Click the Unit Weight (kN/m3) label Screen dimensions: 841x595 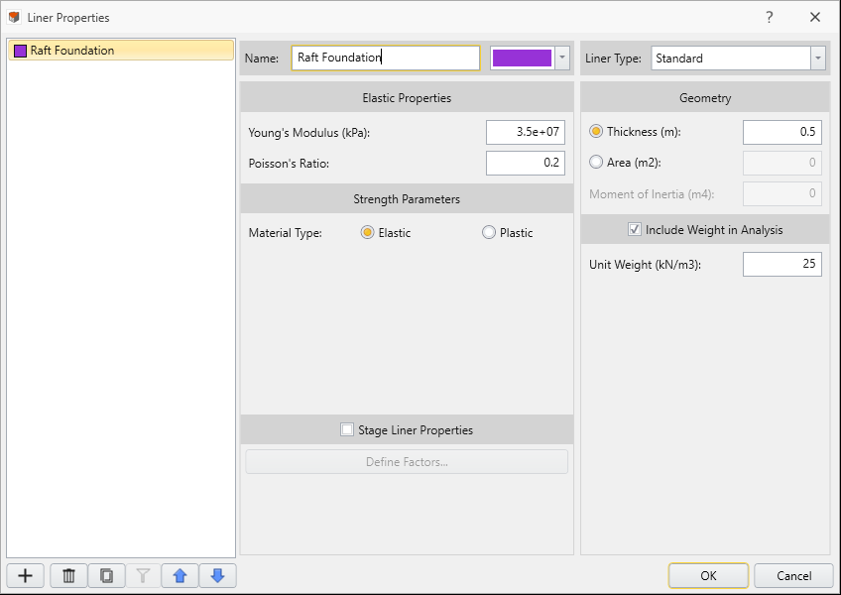645,265
